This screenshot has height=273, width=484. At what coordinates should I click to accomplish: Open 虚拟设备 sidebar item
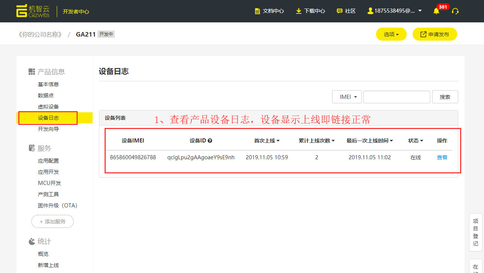click(48, 107)
